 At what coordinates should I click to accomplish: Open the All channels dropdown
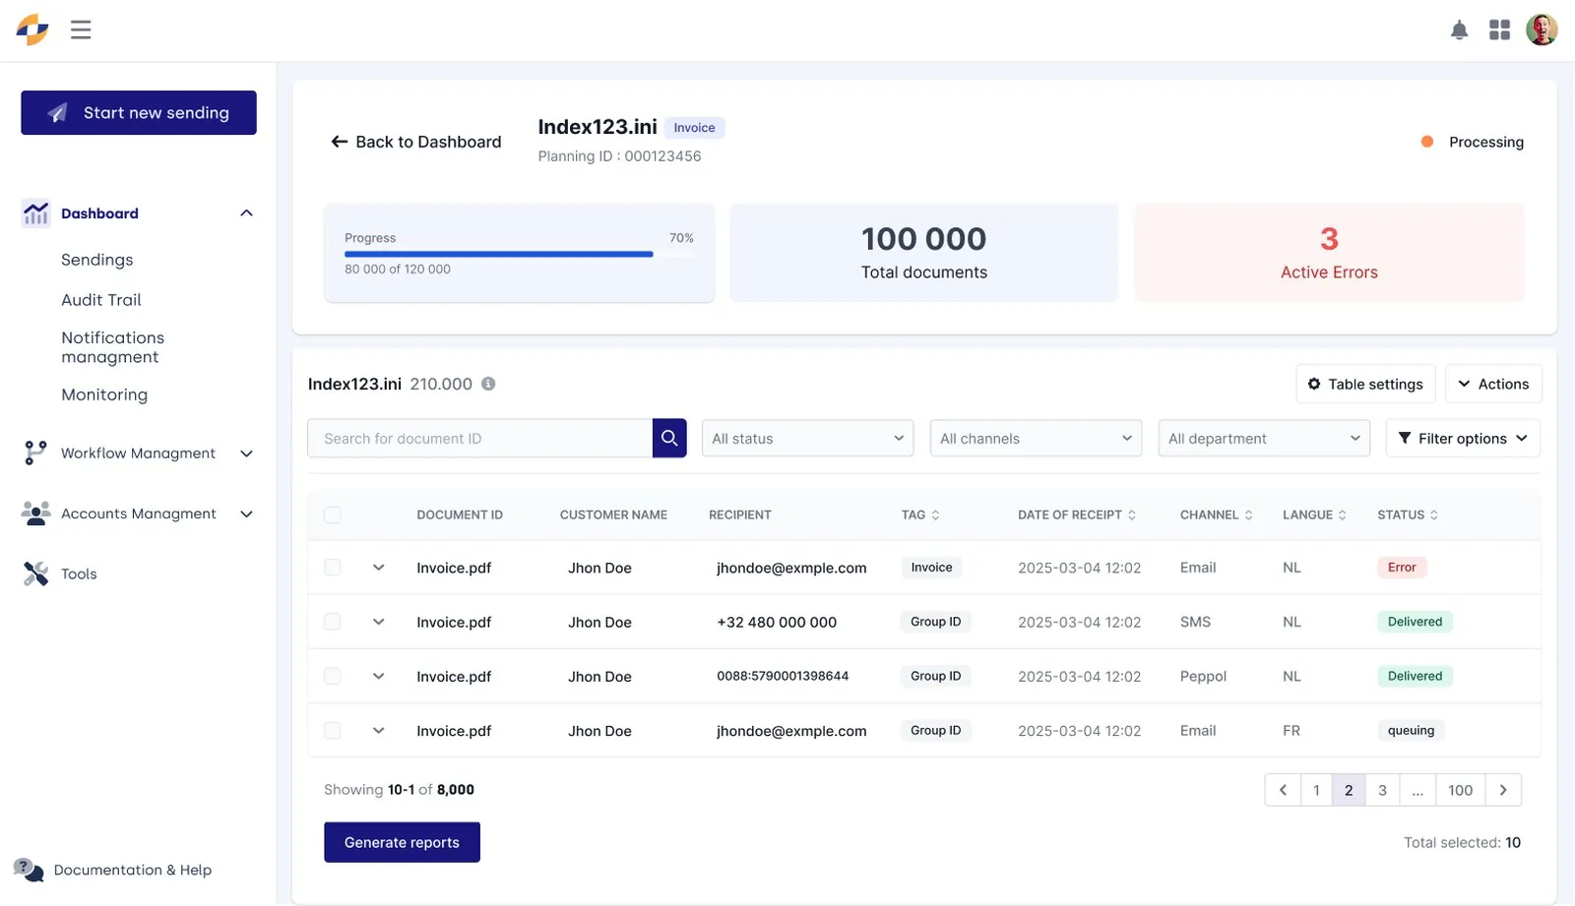[x=1036, y=438]
